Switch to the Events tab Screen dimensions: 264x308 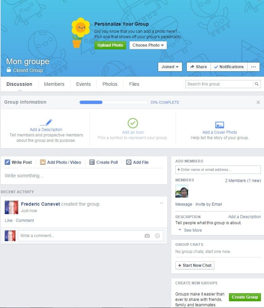83,84
